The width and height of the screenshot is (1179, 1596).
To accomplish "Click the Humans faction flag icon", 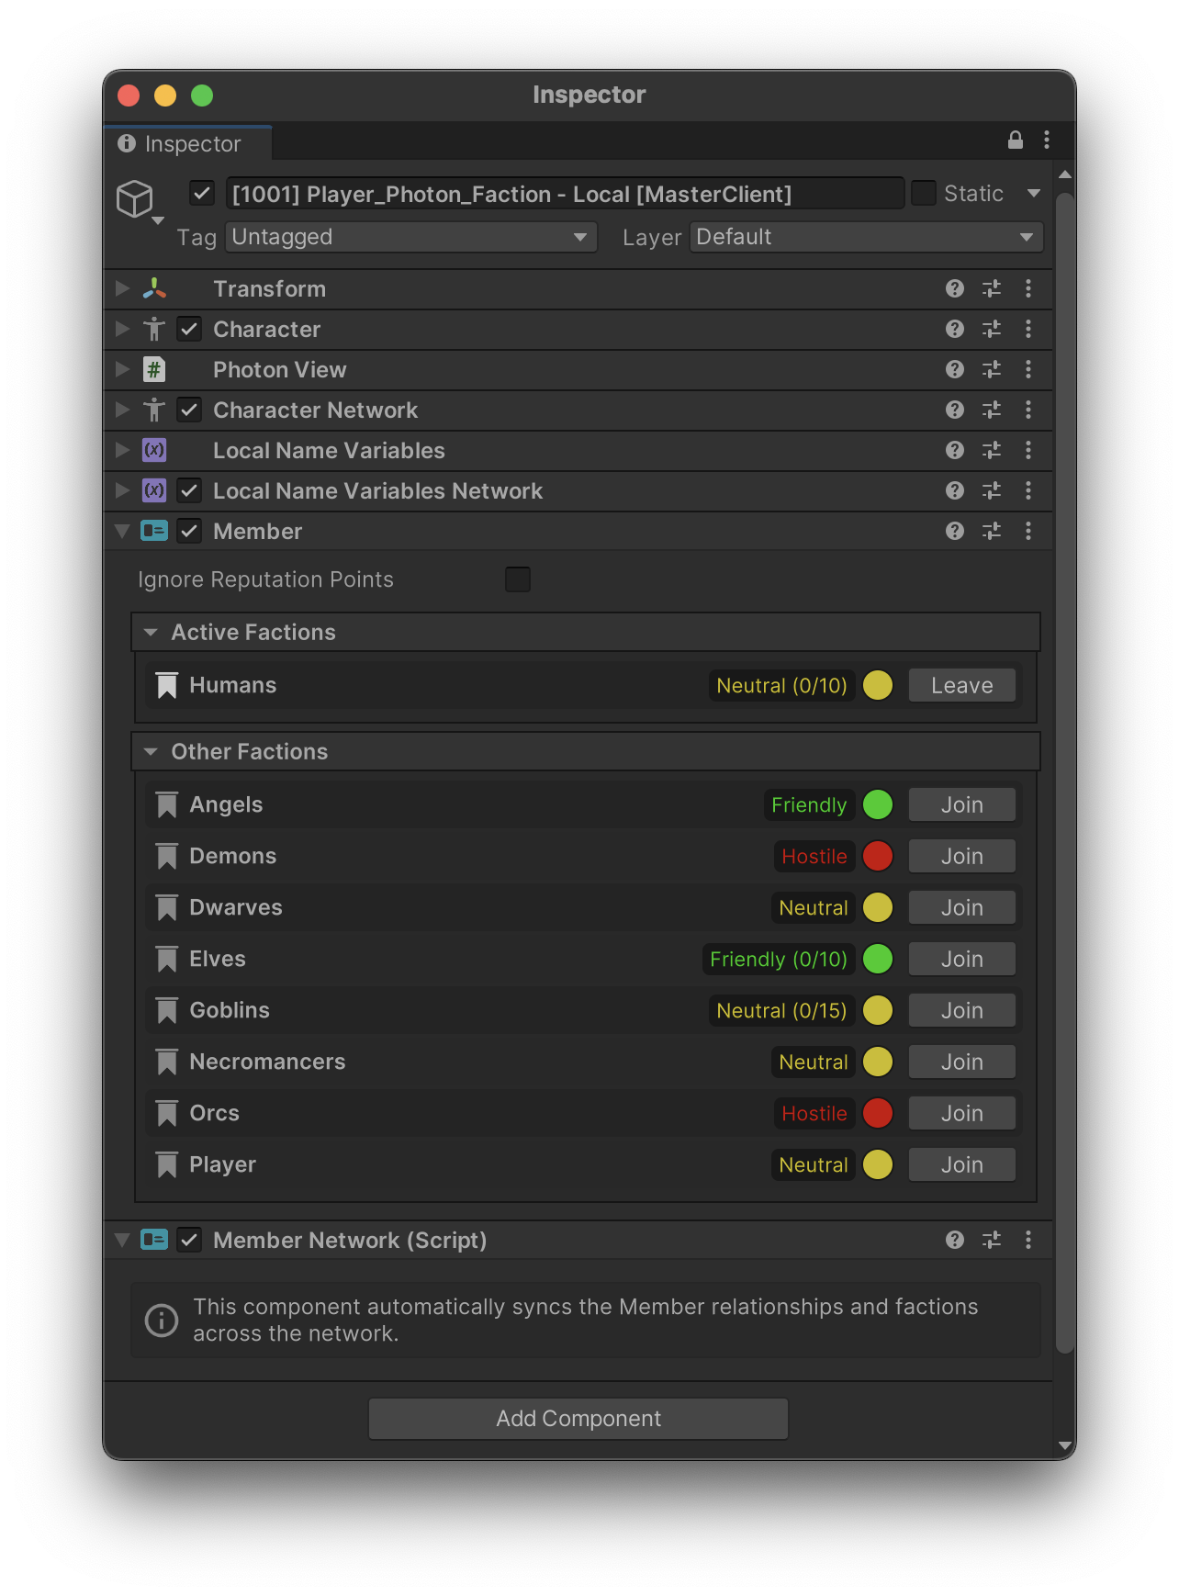I will (166, 686).
